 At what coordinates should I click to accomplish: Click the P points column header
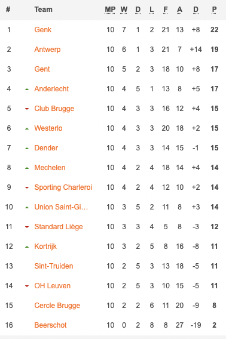(x=214, y=10)
